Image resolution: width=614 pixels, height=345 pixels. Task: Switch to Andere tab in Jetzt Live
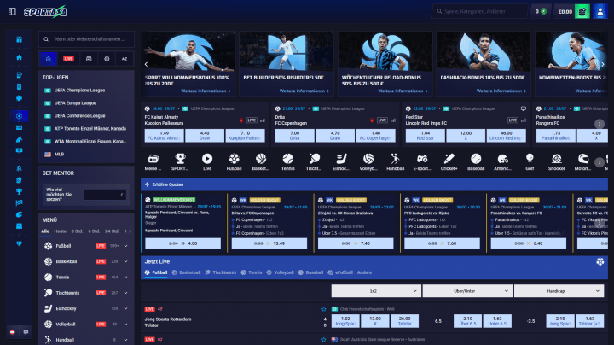pyautogui.click(x=364, y=272)
